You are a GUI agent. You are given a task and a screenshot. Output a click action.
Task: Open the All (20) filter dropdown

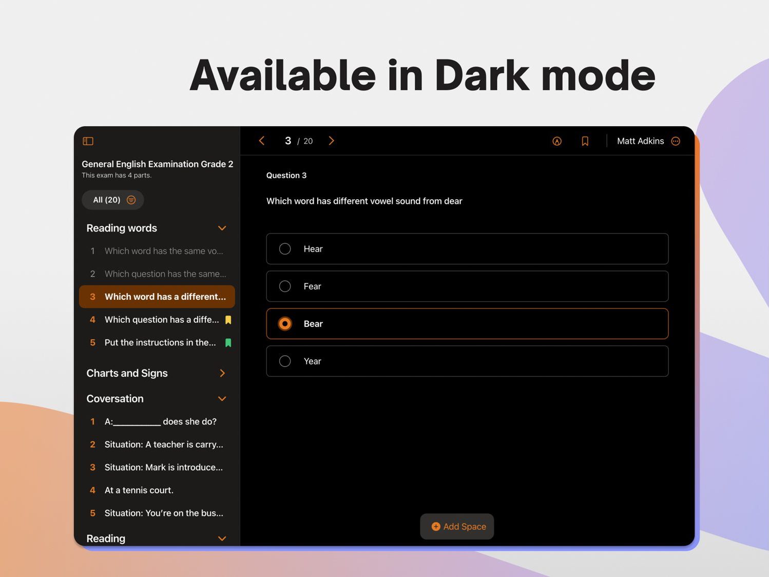point(113,200)
